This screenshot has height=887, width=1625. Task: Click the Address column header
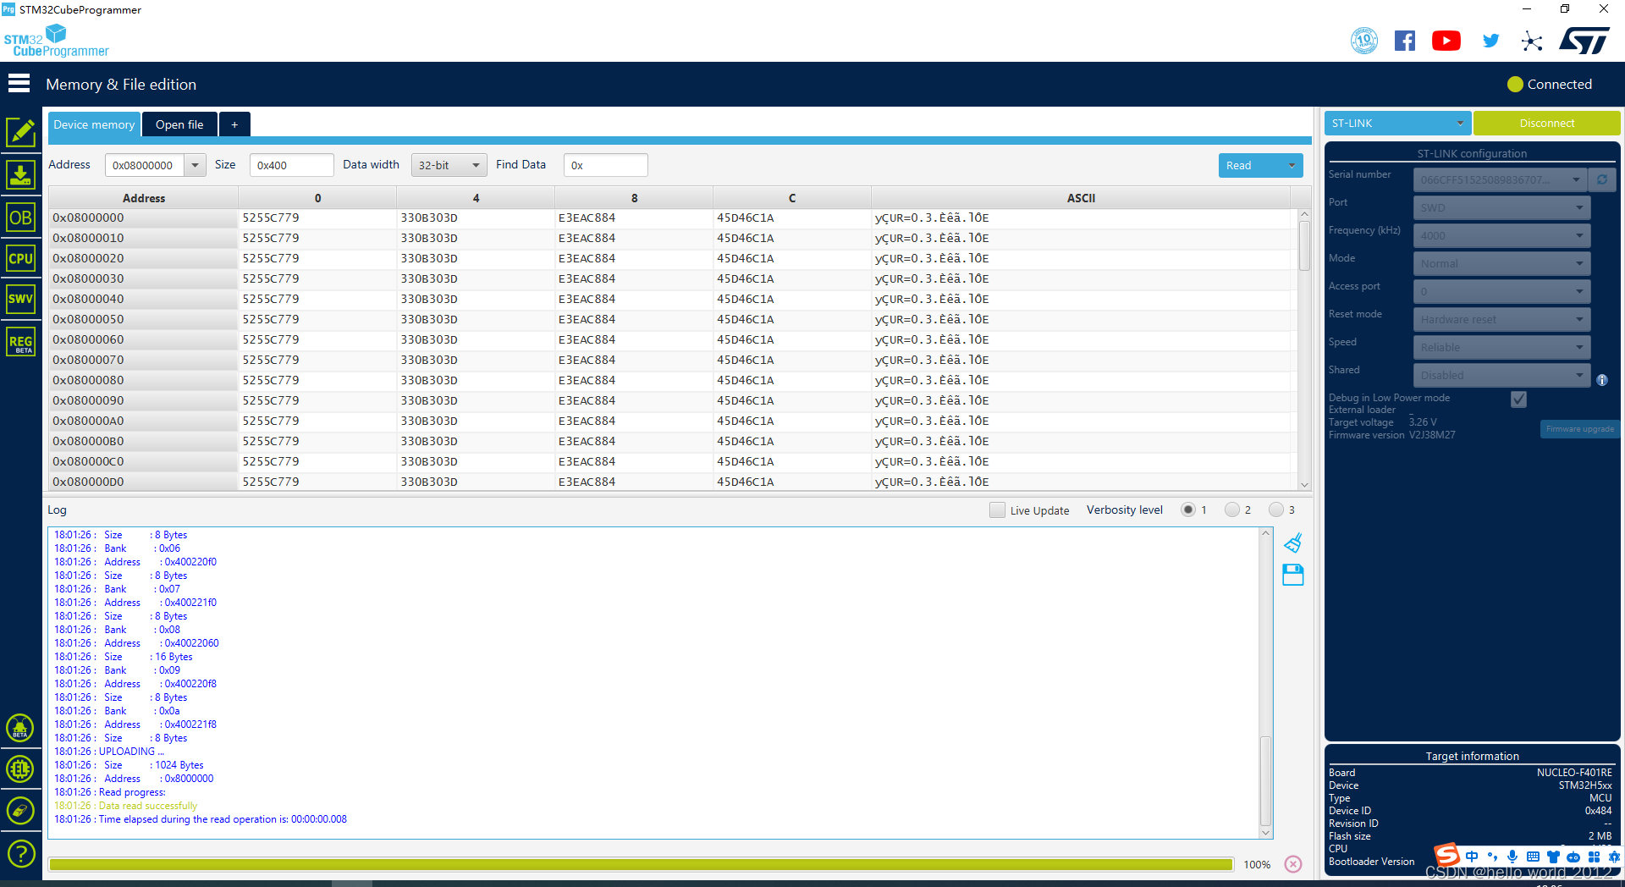(x=144, y=198)
